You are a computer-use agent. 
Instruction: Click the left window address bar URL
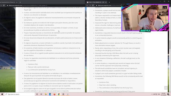[x=28, y=5]
